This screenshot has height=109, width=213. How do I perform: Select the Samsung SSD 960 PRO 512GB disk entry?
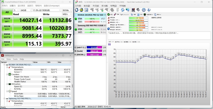[90, 29]
